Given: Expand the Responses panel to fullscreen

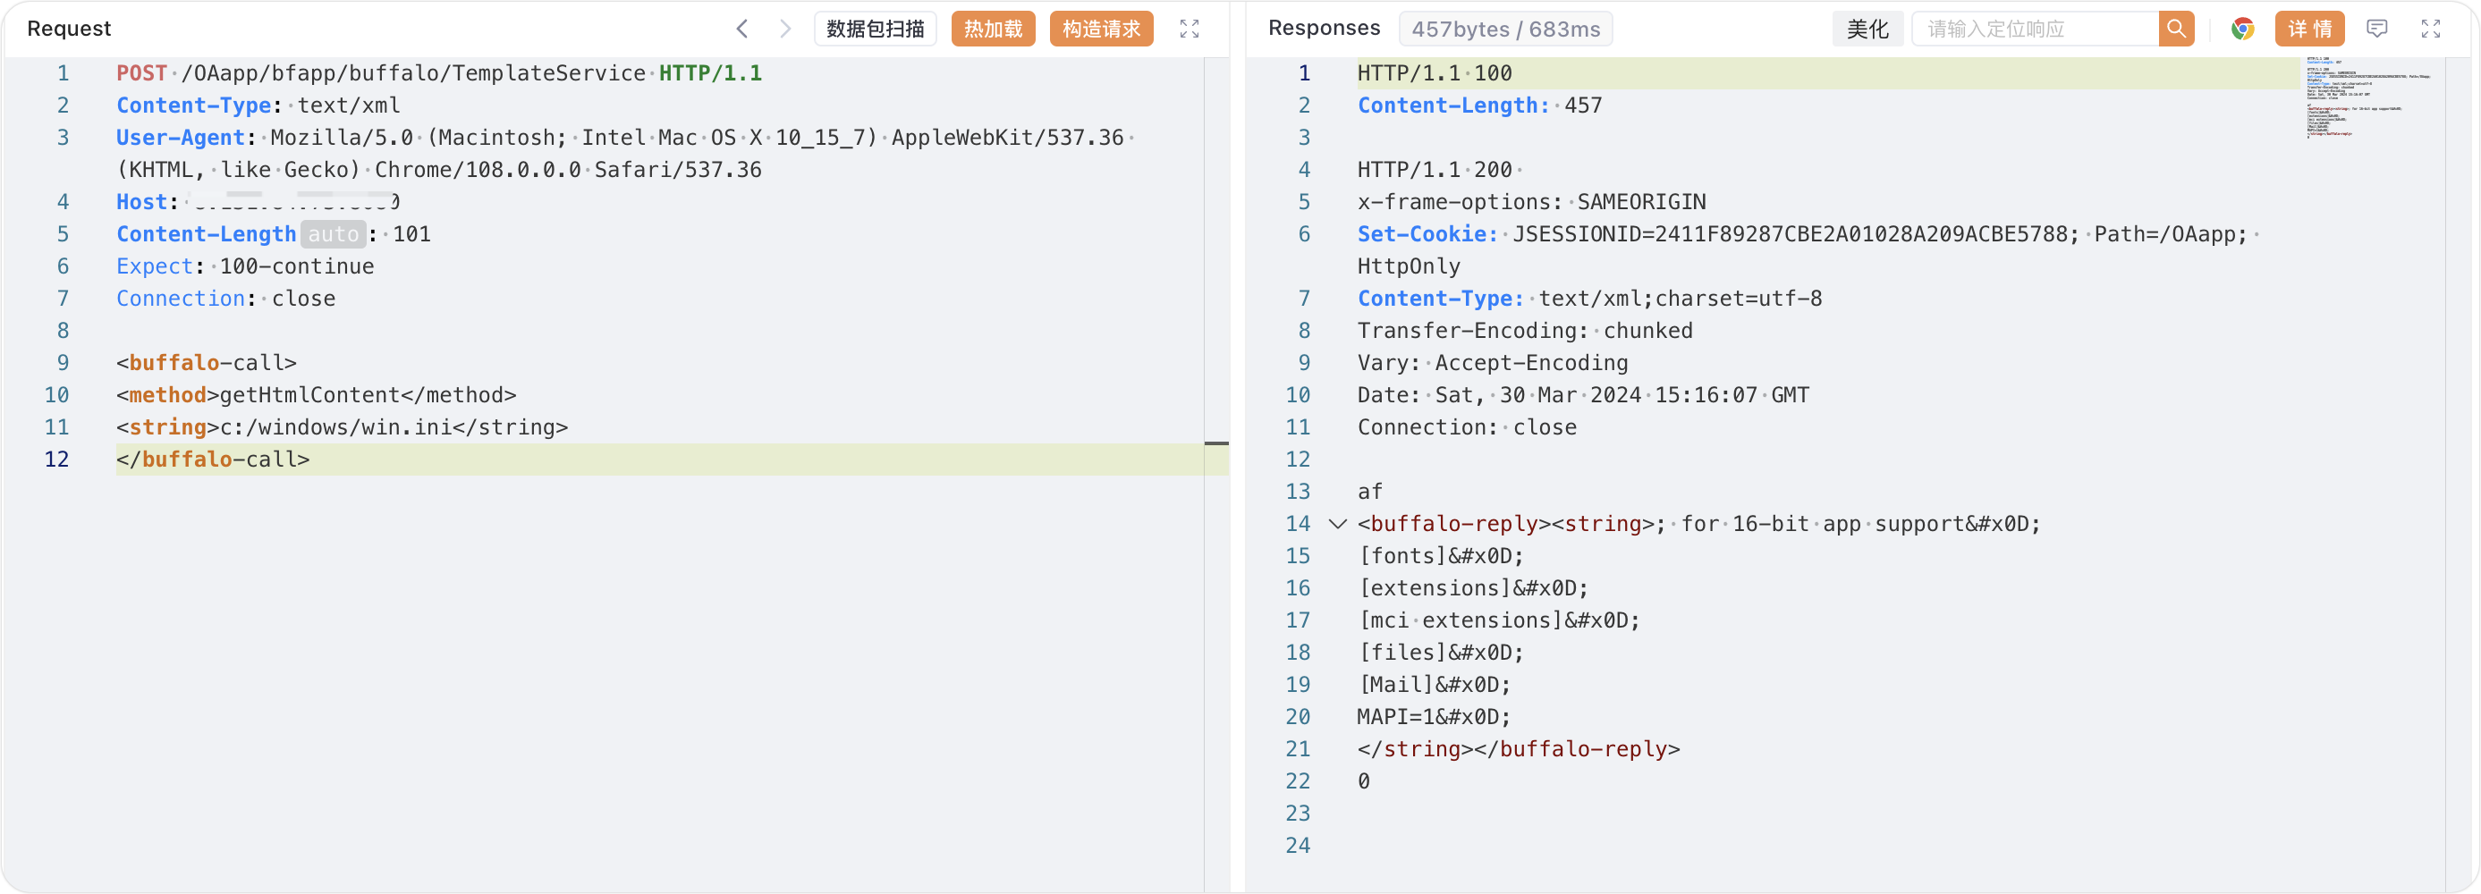Looking at the screenshot, I should [2430, 29].
